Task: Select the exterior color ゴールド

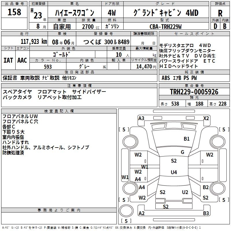Action: 61,55
